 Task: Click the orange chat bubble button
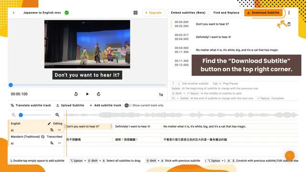[x=290, y=155]
